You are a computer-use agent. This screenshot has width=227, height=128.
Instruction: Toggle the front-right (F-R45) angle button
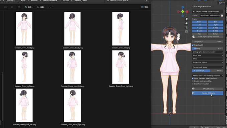pos(216,28)
